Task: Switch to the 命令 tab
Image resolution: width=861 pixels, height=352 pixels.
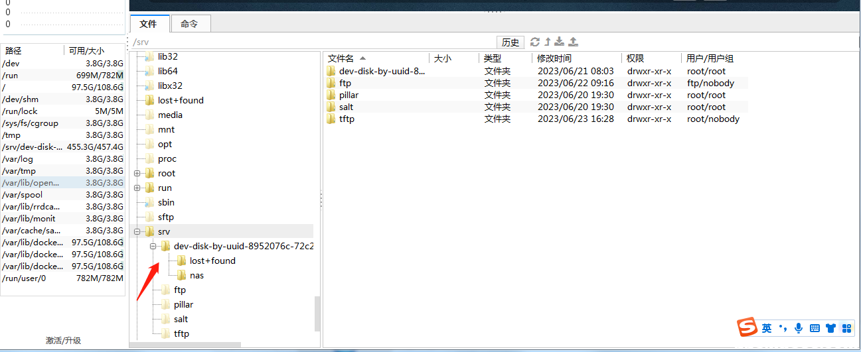Action: (x=189, y=24)
